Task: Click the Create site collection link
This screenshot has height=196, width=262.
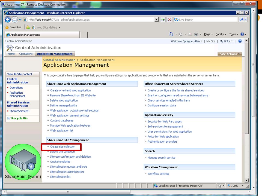Action: pos(63,147)
